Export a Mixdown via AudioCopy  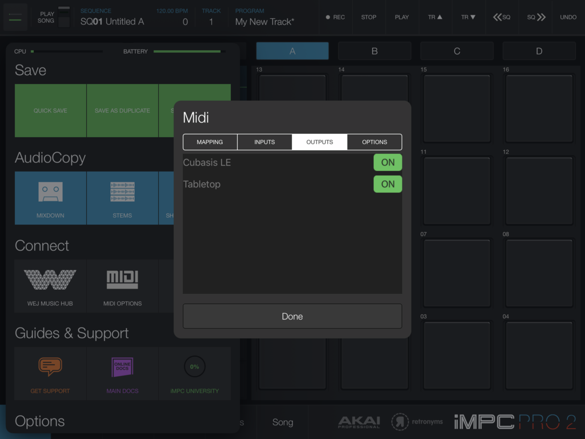click(x=50, y=198)
